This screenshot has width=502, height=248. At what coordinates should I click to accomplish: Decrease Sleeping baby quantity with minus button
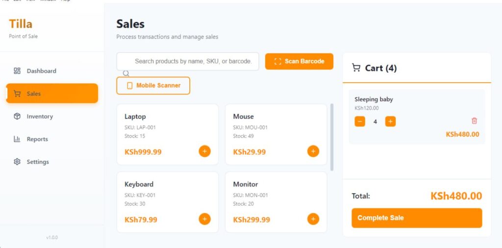(x=360, y=122)
